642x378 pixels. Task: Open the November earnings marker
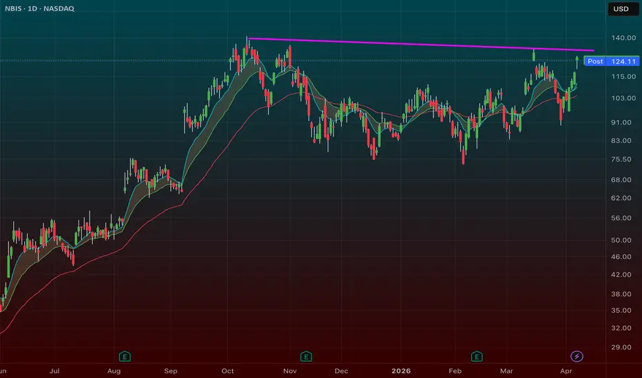point(307,357)
